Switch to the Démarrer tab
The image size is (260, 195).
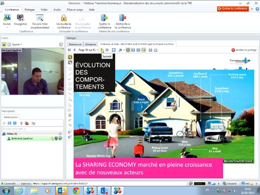[91, 44]
